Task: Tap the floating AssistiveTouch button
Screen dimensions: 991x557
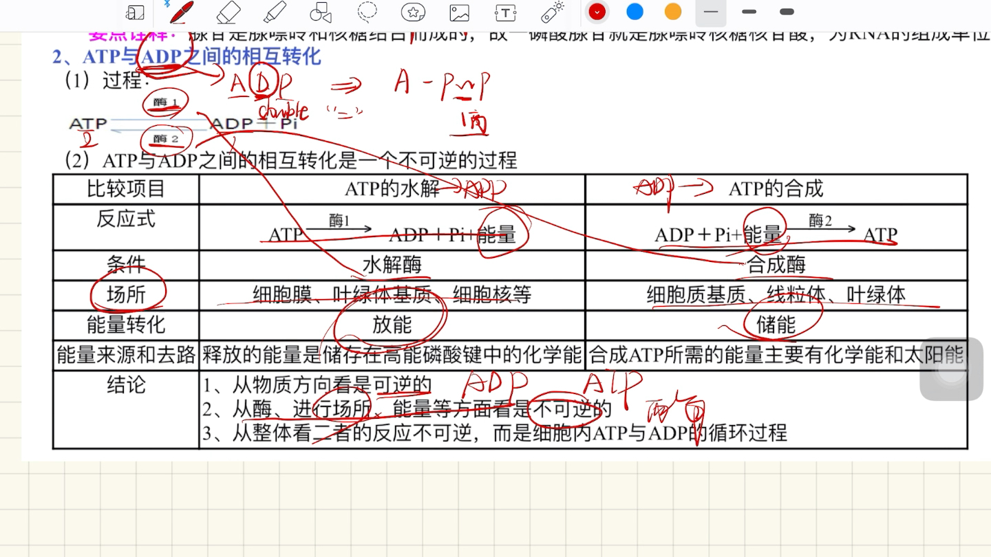Action: pos(952,369)
